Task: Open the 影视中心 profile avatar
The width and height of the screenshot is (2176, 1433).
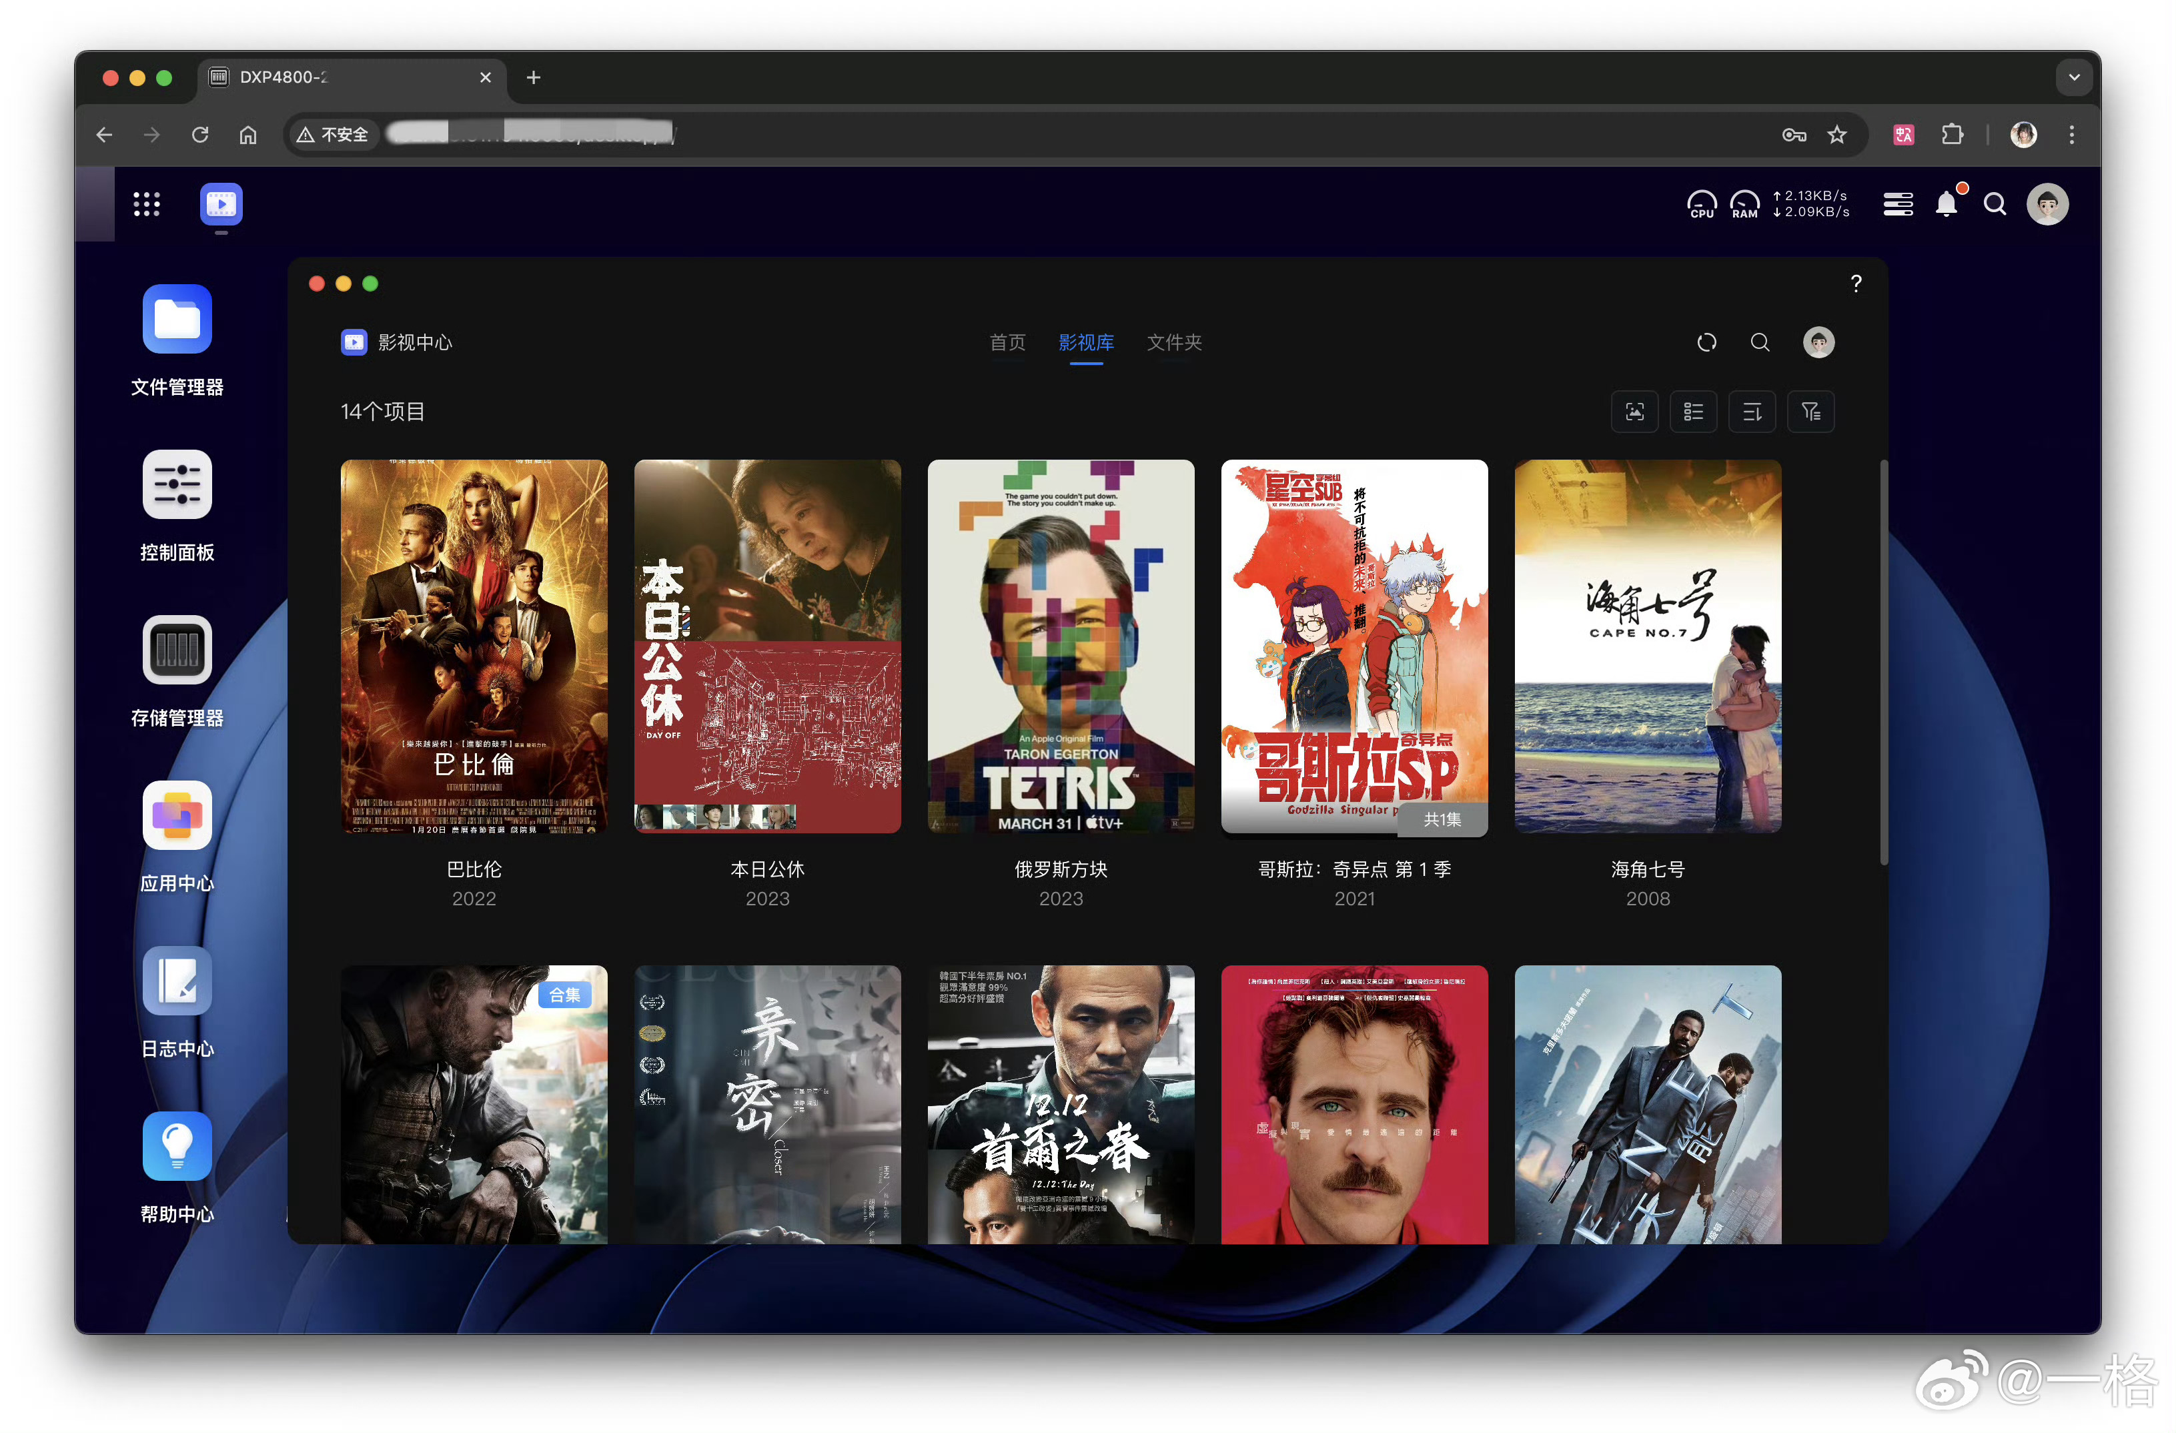Action: [x=1818, y=342]
